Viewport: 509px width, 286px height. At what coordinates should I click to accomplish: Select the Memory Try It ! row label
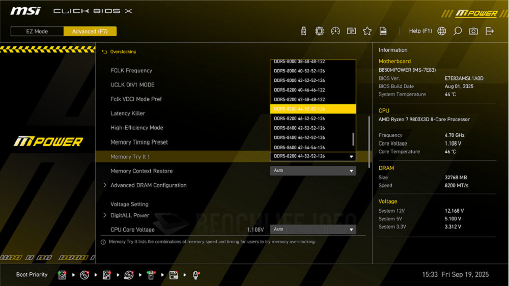130,157
